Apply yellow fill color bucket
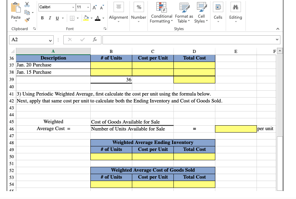This screenshot has width=296, height=199. click(x=86, y=18)
